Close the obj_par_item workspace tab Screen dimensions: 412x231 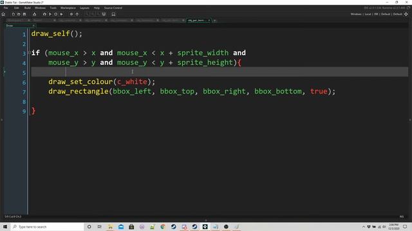click(209, 20)
